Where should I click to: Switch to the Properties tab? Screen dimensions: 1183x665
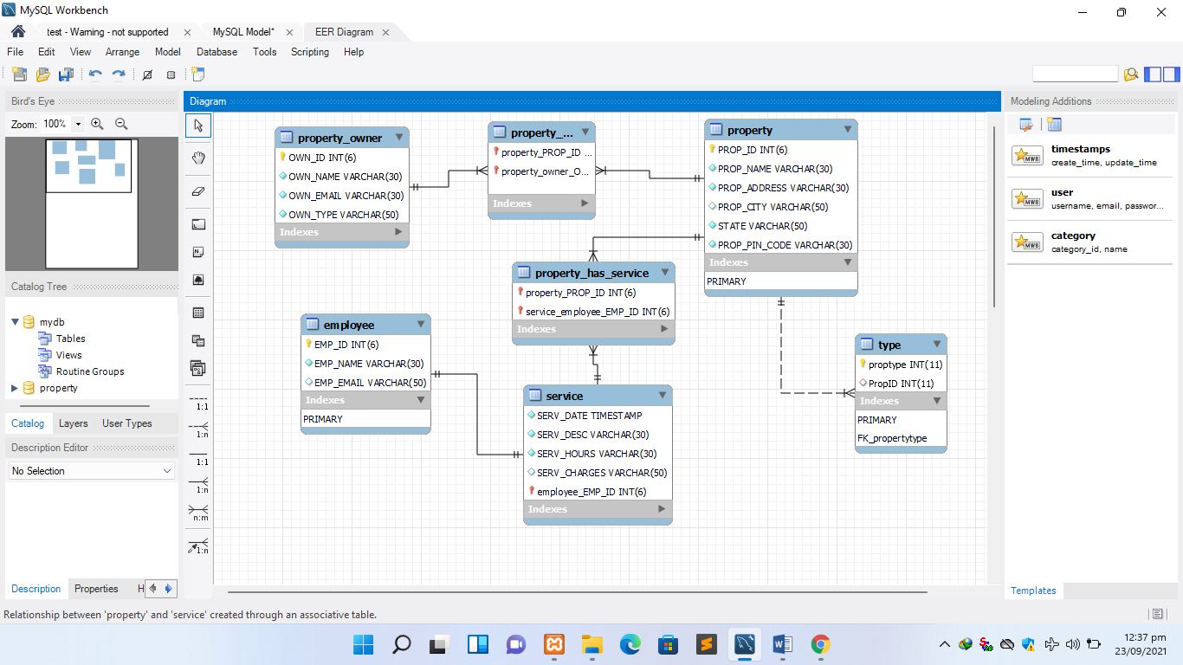[x=96, y=589]
